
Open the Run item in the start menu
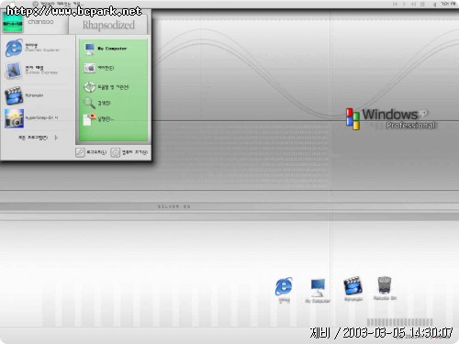(x=98, y=119)
